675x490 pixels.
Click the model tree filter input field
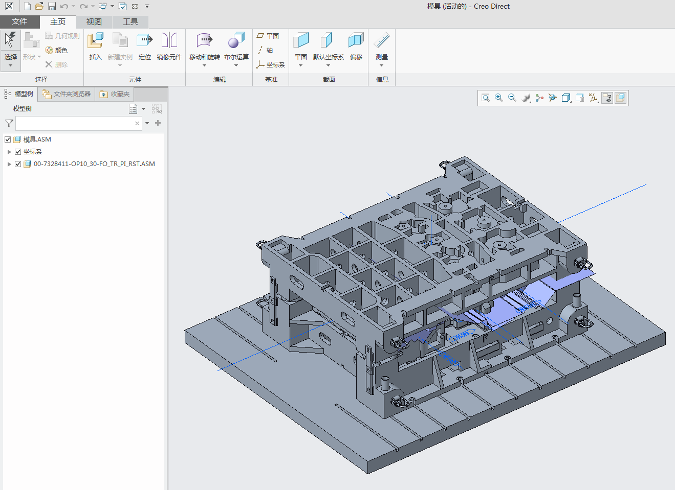click(x=75, y=123)
